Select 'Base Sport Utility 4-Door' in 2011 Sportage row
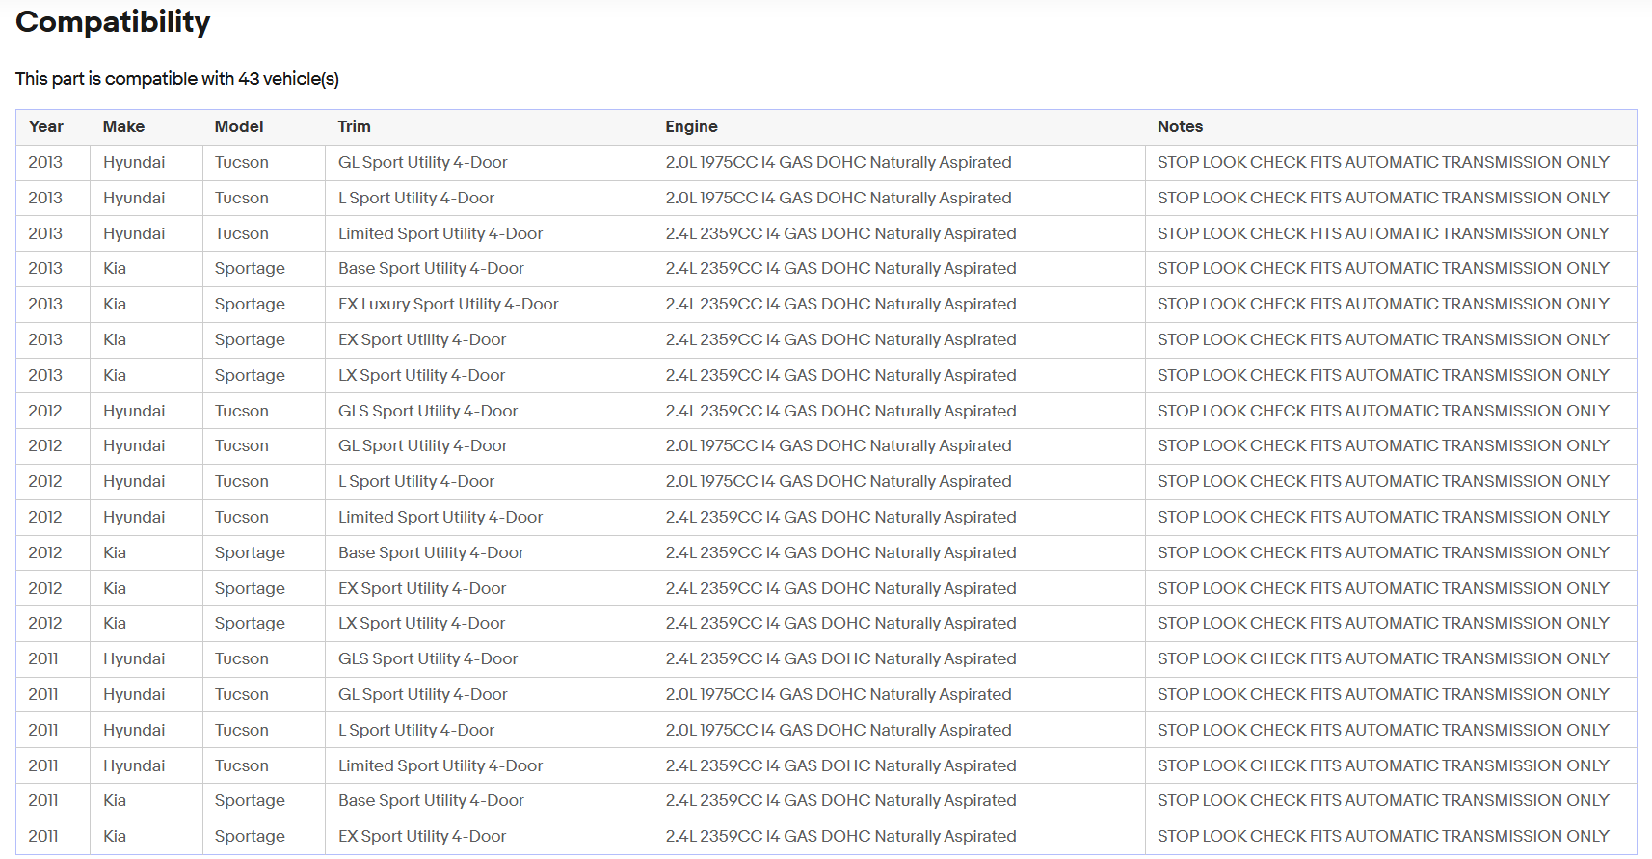 click(x=431, y=800)
